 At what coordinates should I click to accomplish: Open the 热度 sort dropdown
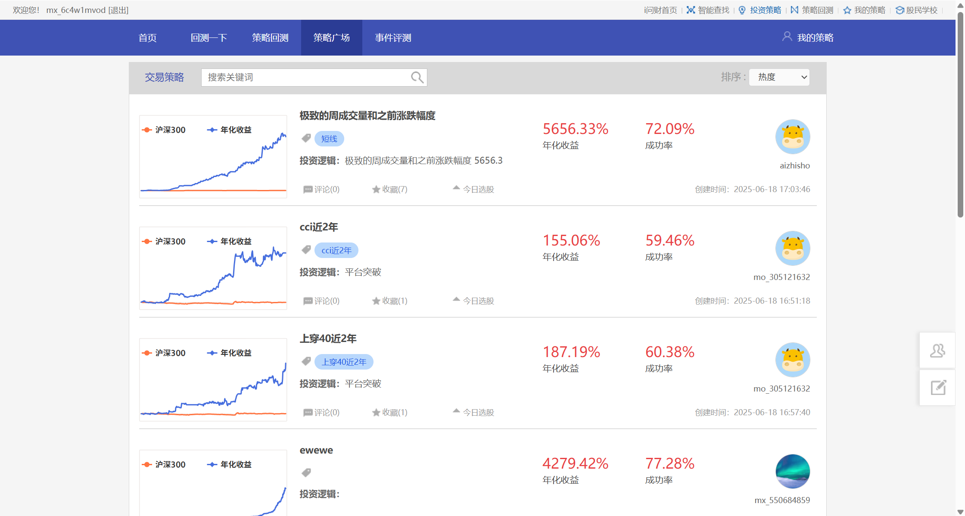click(779, 77)
